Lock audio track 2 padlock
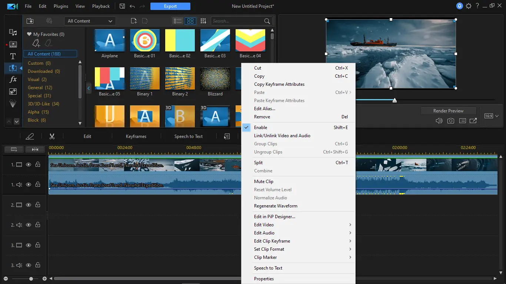The image size is (506, 284). click(38, 225)
